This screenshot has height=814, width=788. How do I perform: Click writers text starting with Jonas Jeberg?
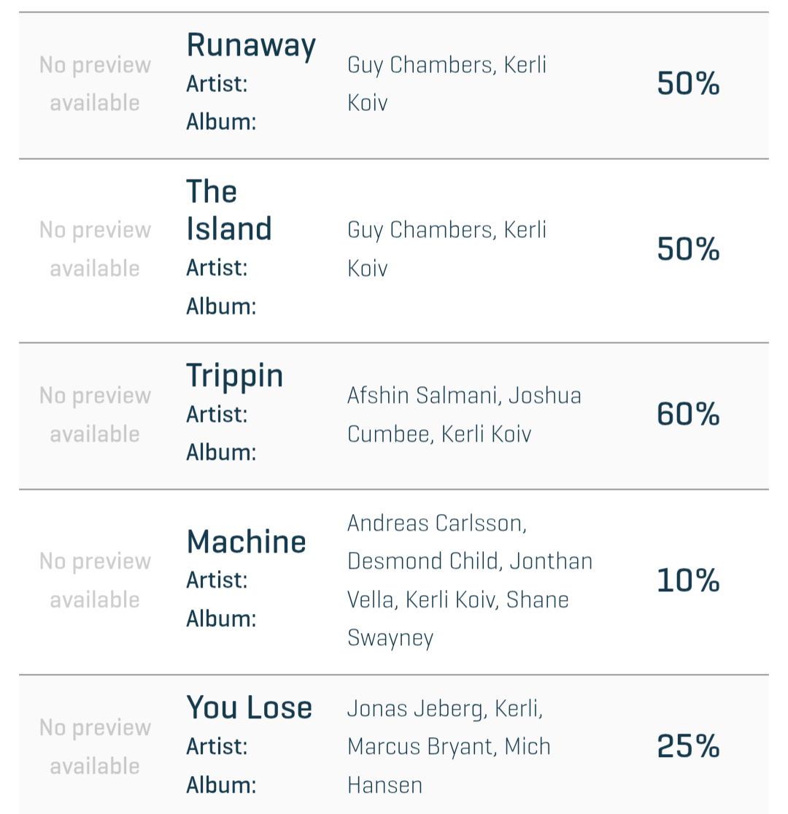449,746
